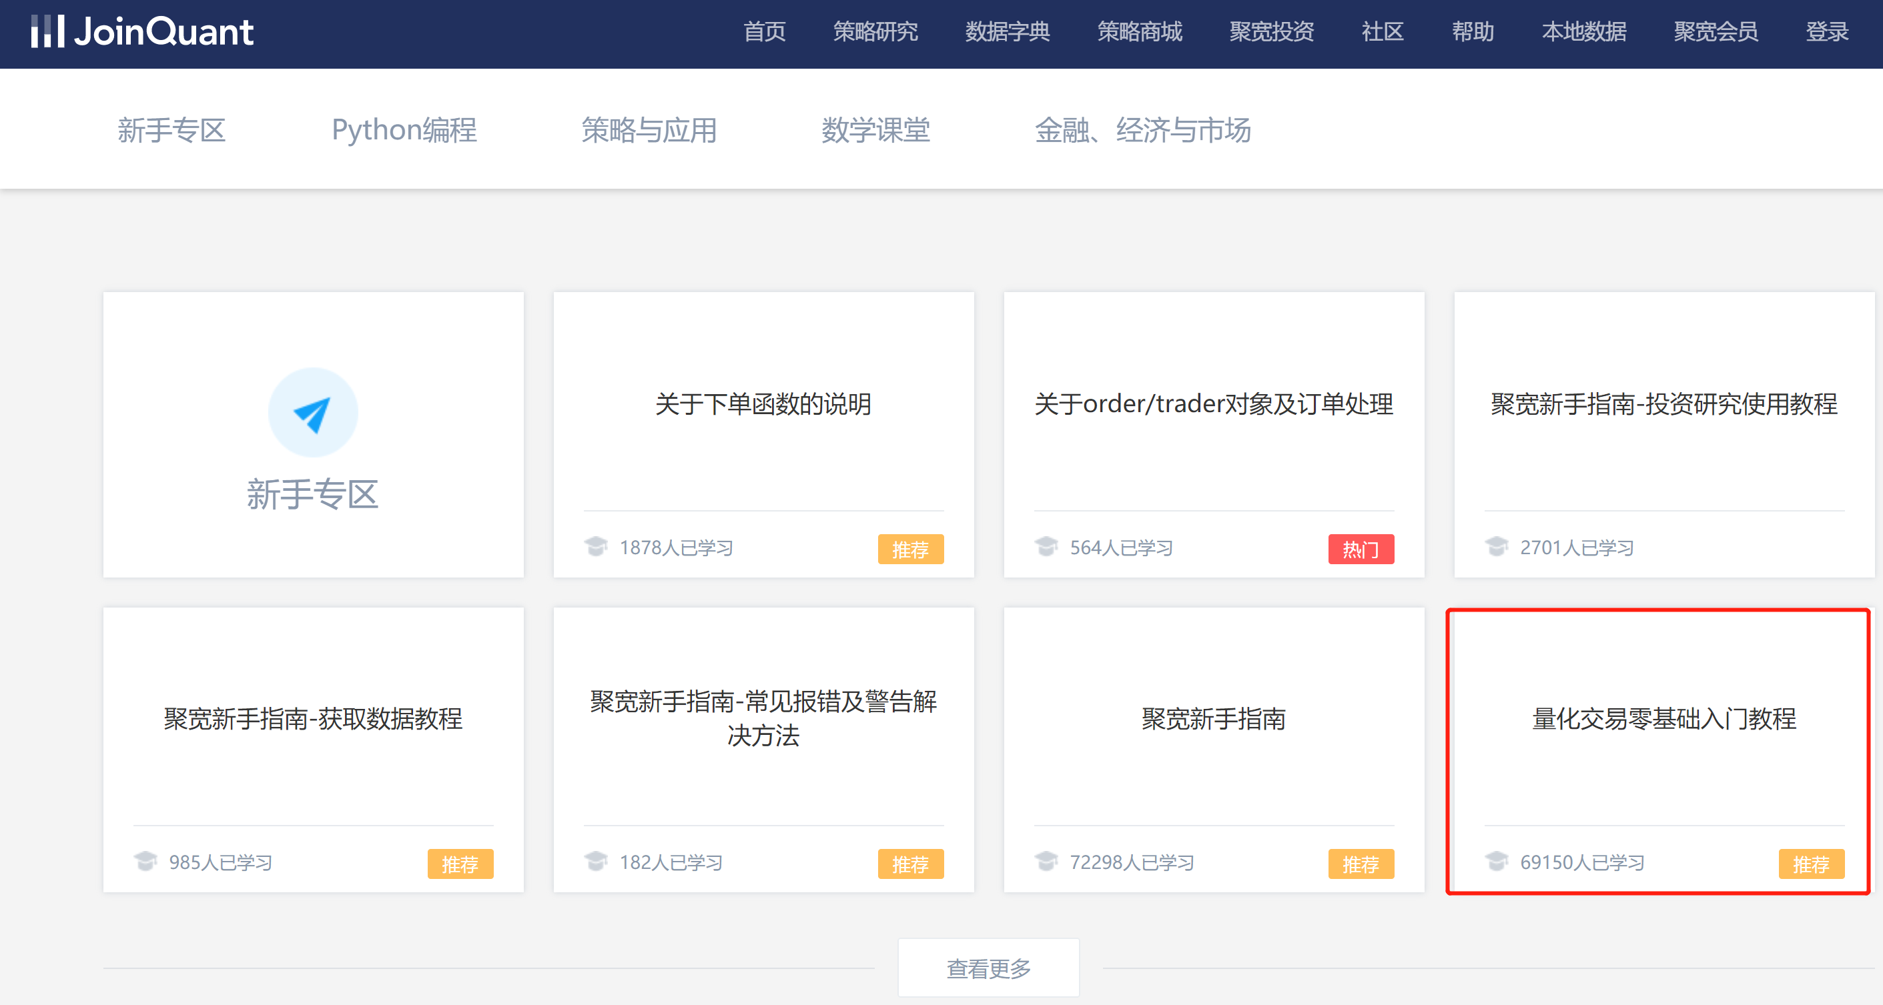Click the 推荐 badge beside 69150人已学习
This screenshot has width=1883, height=1005.
1811,864
